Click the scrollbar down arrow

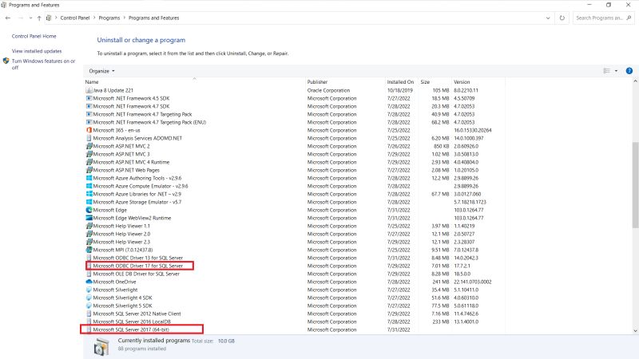click(635, 331)
